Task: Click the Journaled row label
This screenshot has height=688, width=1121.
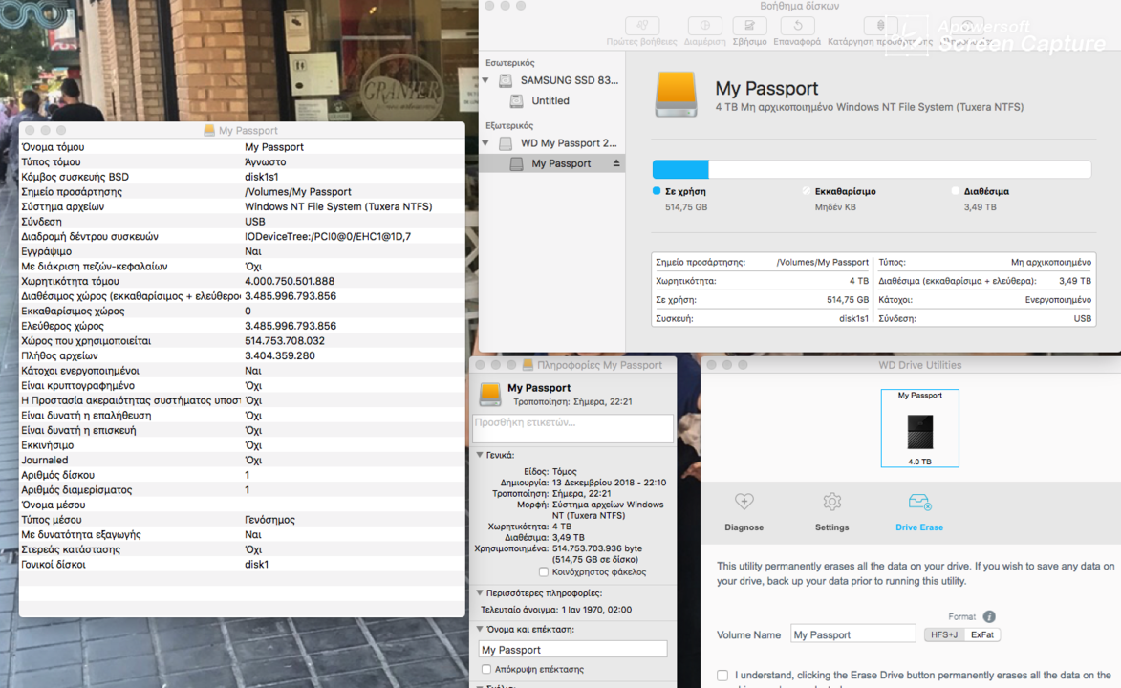Action: point(44,460)
